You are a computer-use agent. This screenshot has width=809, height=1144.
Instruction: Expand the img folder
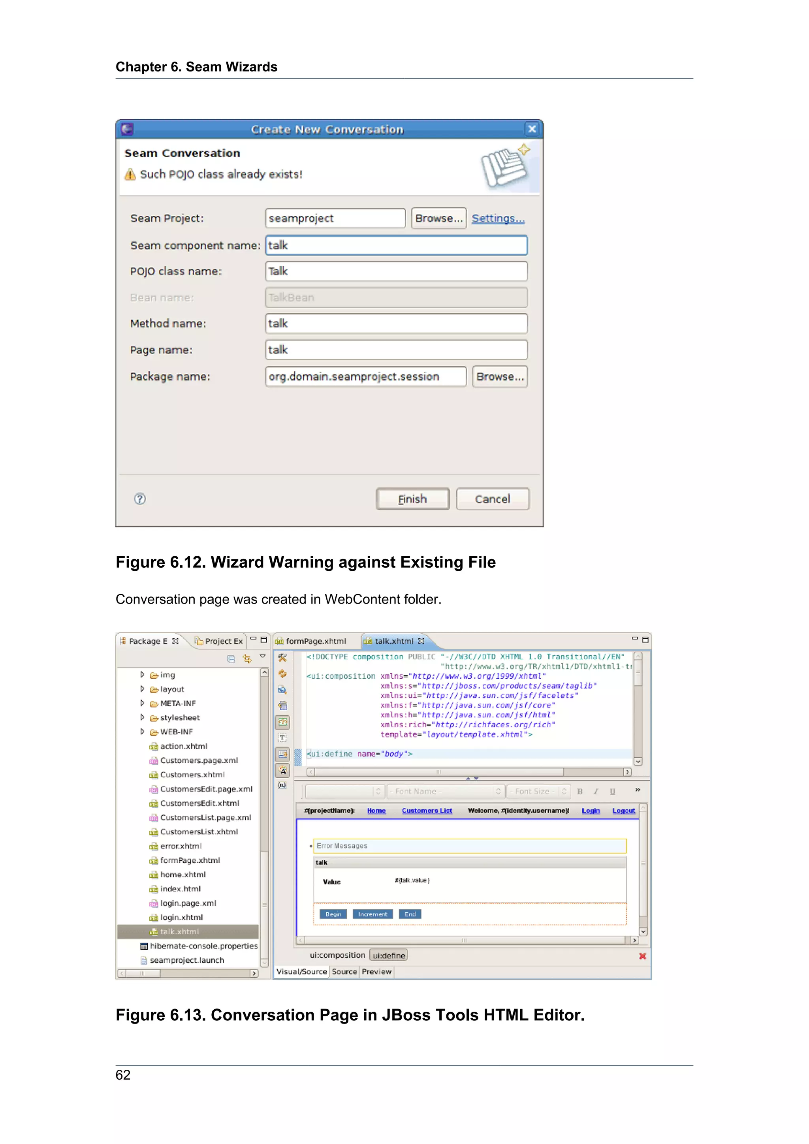(x=142, y=675)
